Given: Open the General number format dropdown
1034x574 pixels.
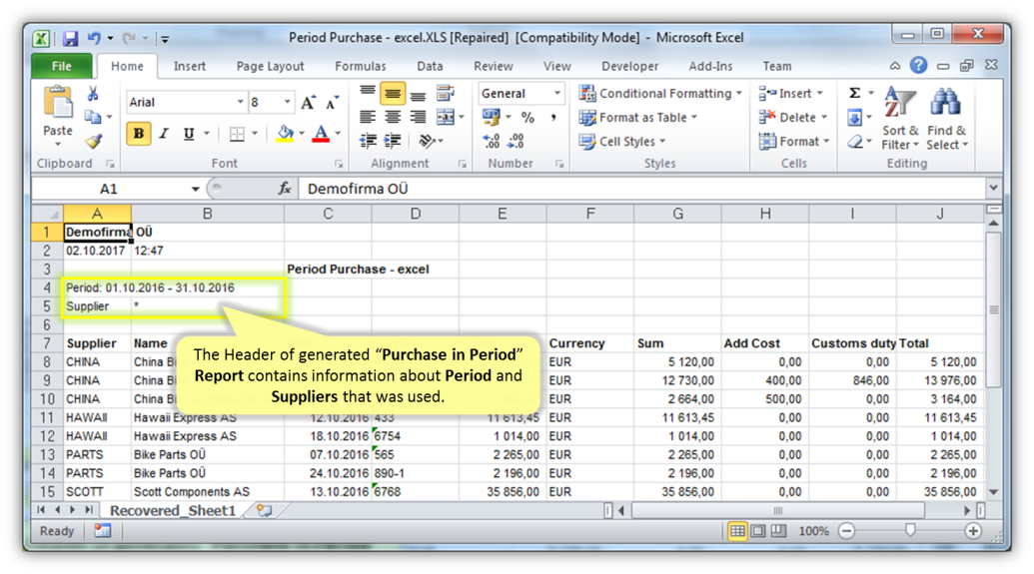Looking at the screenshot, I should 556,93.
